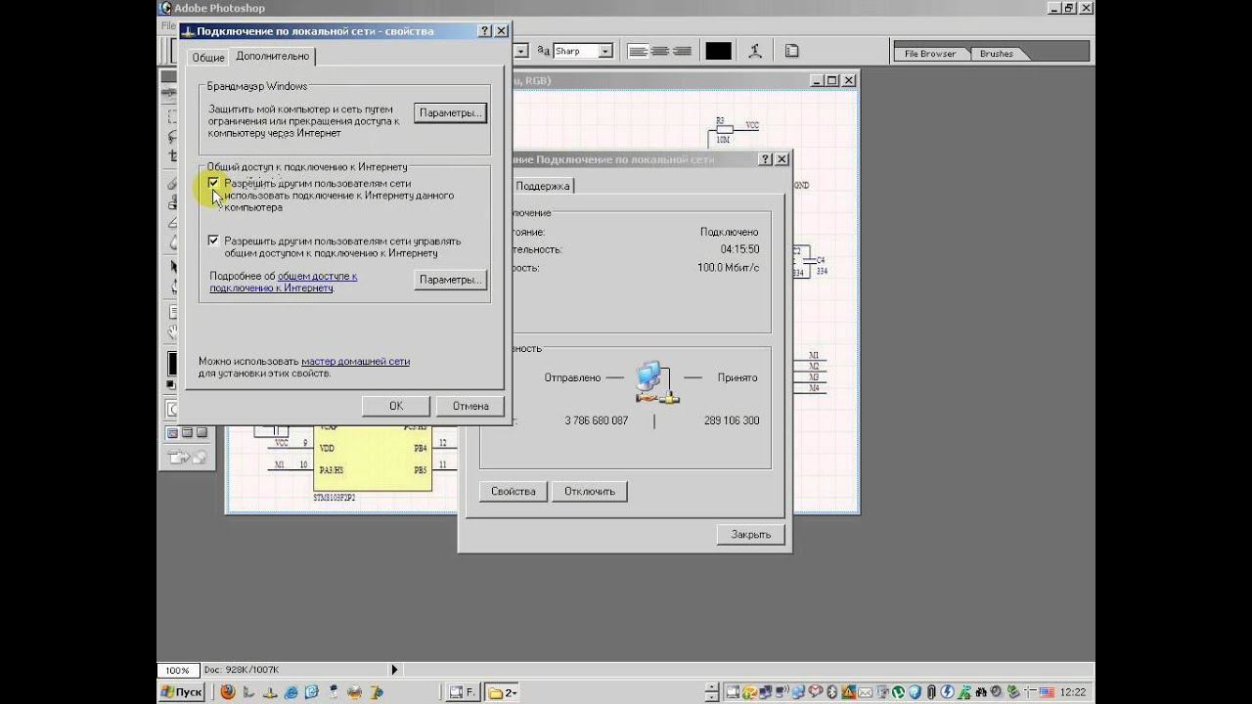The image size is (1252, 704).
Task: Click the paperclip icon in system tray
Action: click(x=930, y=692)
